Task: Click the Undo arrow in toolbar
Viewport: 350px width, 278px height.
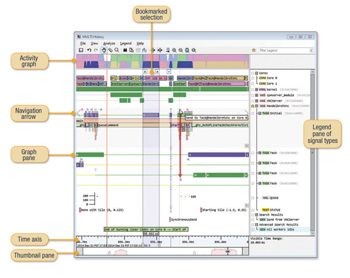Action: tap(89, 50)
